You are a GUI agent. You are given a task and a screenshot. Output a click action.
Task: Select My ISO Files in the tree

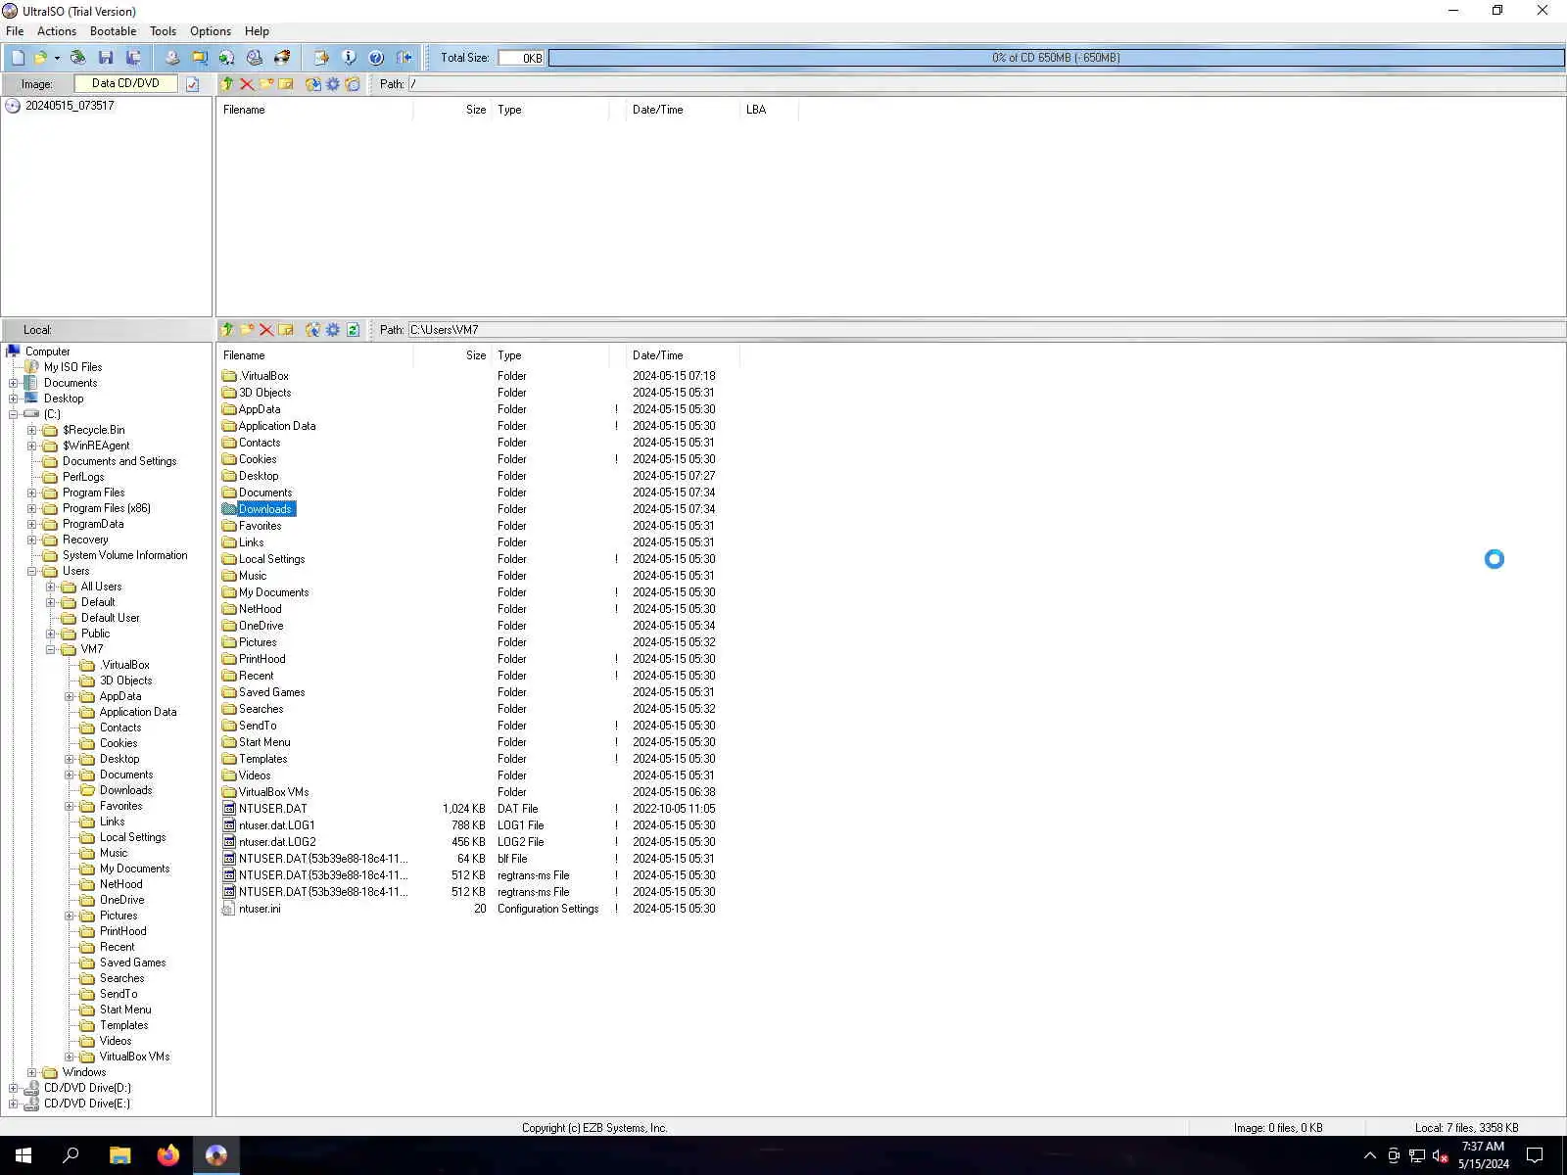tap(72, 367)
